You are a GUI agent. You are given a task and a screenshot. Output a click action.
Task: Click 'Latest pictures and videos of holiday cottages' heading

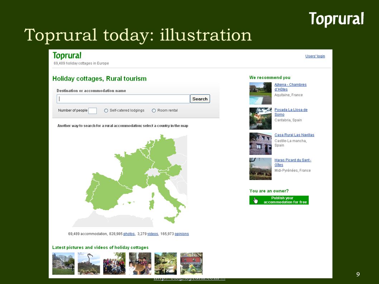click(x=100, y=247)
